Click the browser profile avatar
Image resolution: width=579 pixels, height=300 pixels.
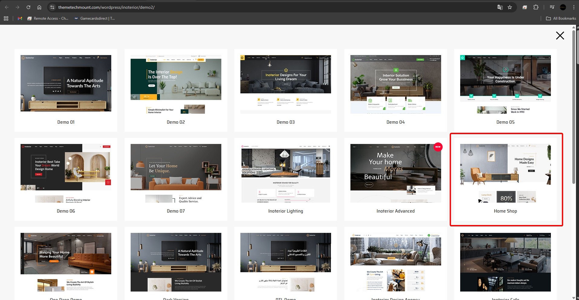[563, 7]
